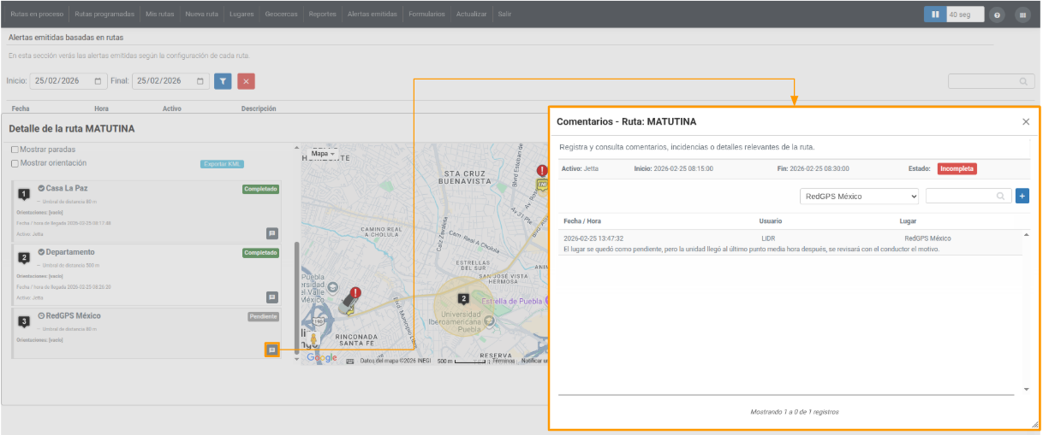Click Salir to log out

[504, 15]
